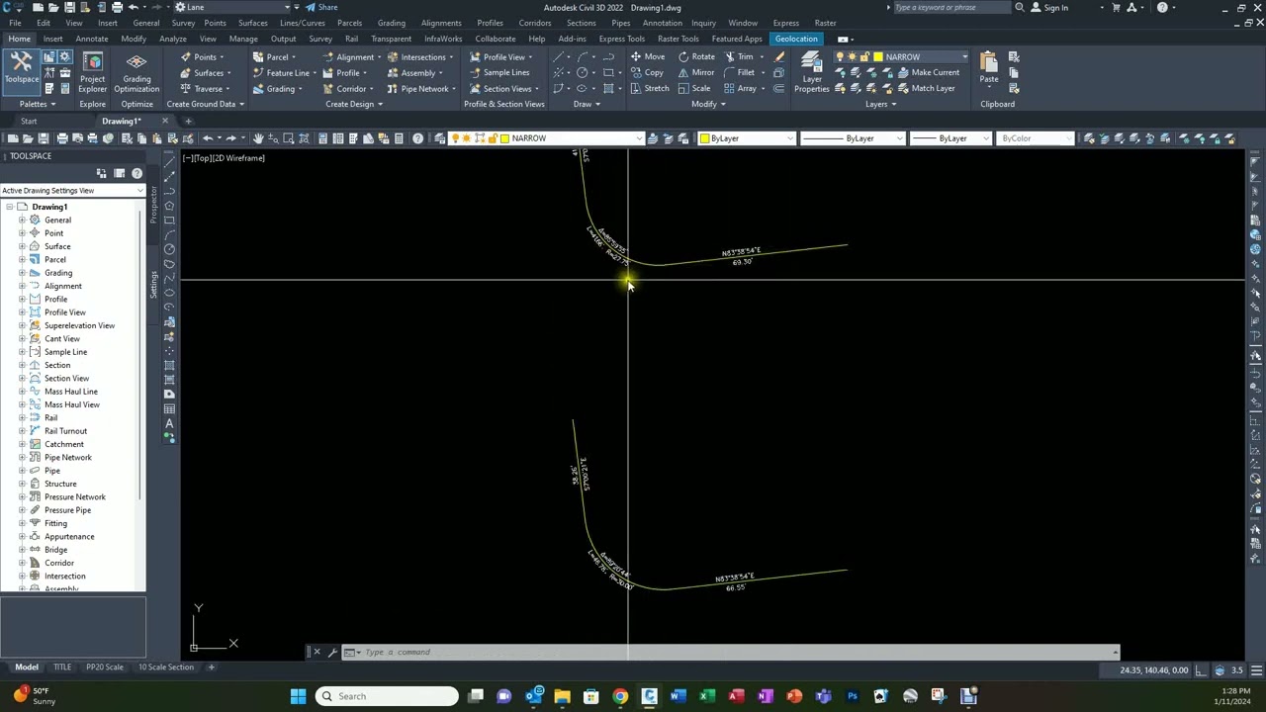Launch Project Explorer from the ribbon
This screenshot has width=1266, height=712.
point(92,73)
